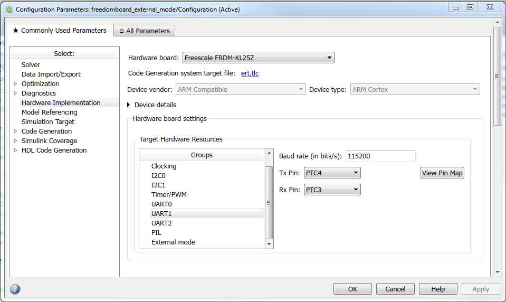The width and height of the screenshot is (506, 302).
Task: Click the Select header of the tree
Action: 64,54
